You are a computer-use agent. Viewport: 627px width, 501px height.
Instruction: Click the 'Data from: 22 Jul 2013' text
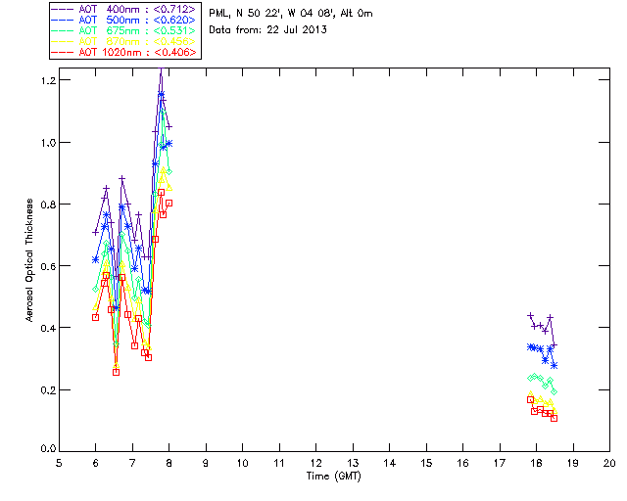tap(267, 29)
